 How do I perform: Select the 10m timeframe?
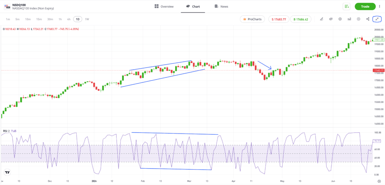[28, 19]
